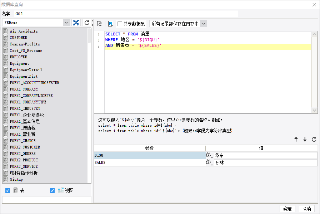Select the FORM2_SERVICE table
Image resolution: width=320 pixels, height=214 pixels.
[x=24, y=166]
